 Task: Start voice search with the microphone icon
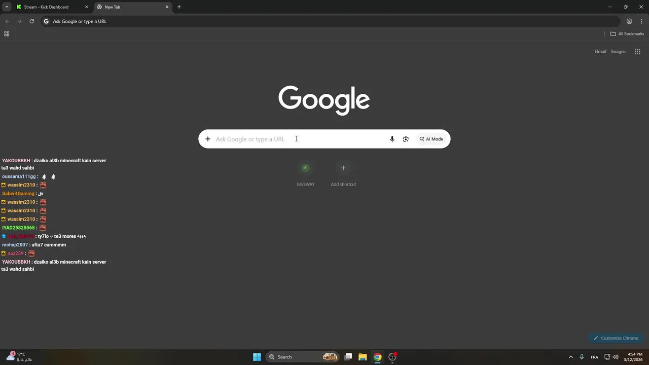[392, 139]
